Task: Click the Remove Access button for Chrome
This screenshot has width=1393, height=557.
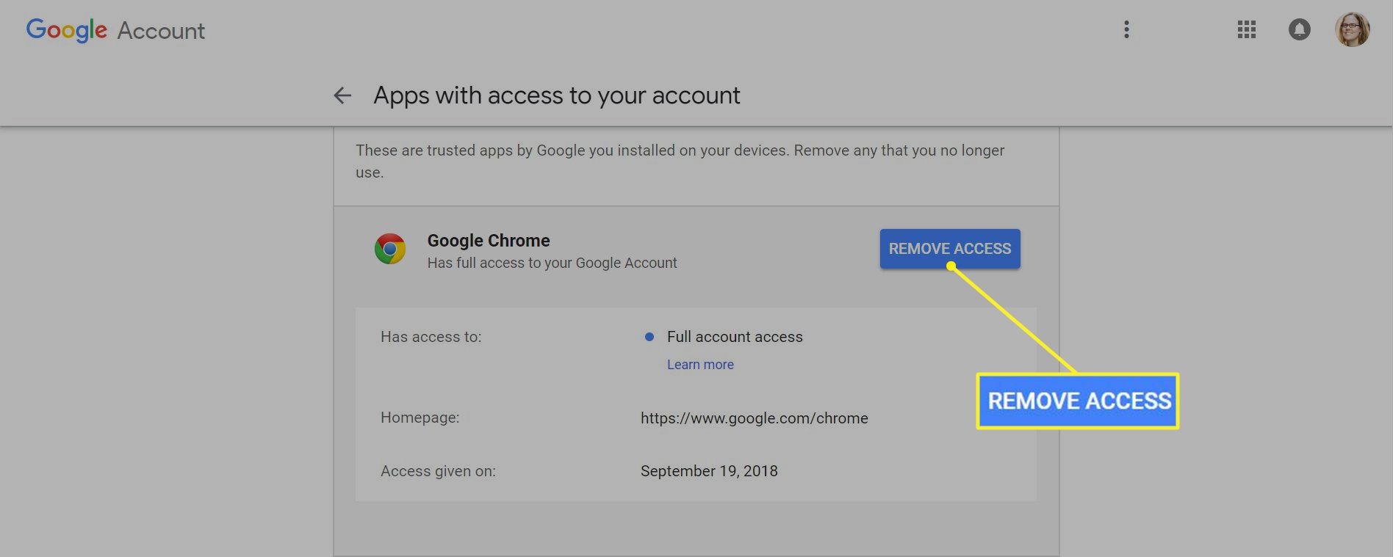Action: coord(950,249)
